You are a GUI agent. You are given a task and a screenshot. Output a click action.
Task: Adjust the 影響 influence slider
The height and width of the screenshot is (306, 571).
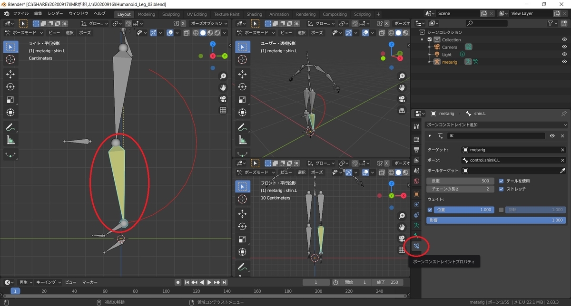point(497,220)
